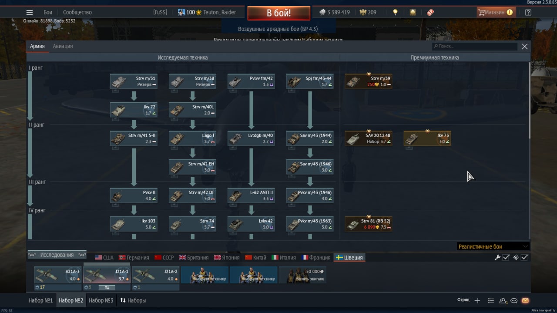Select the Strv m/41 S-II card

point(134,138)
